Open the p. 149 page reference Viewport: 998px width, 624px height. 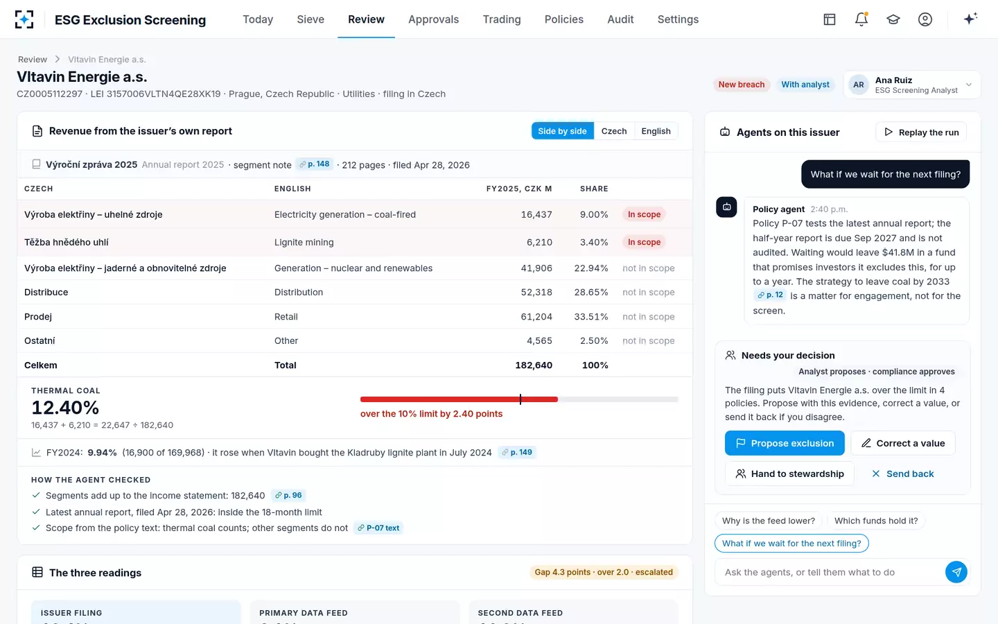tap(517, 453)
